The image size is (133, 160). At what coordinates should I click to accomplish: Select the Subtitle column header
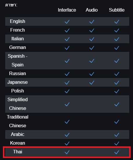pyautogui.click(x=117, y=10)
